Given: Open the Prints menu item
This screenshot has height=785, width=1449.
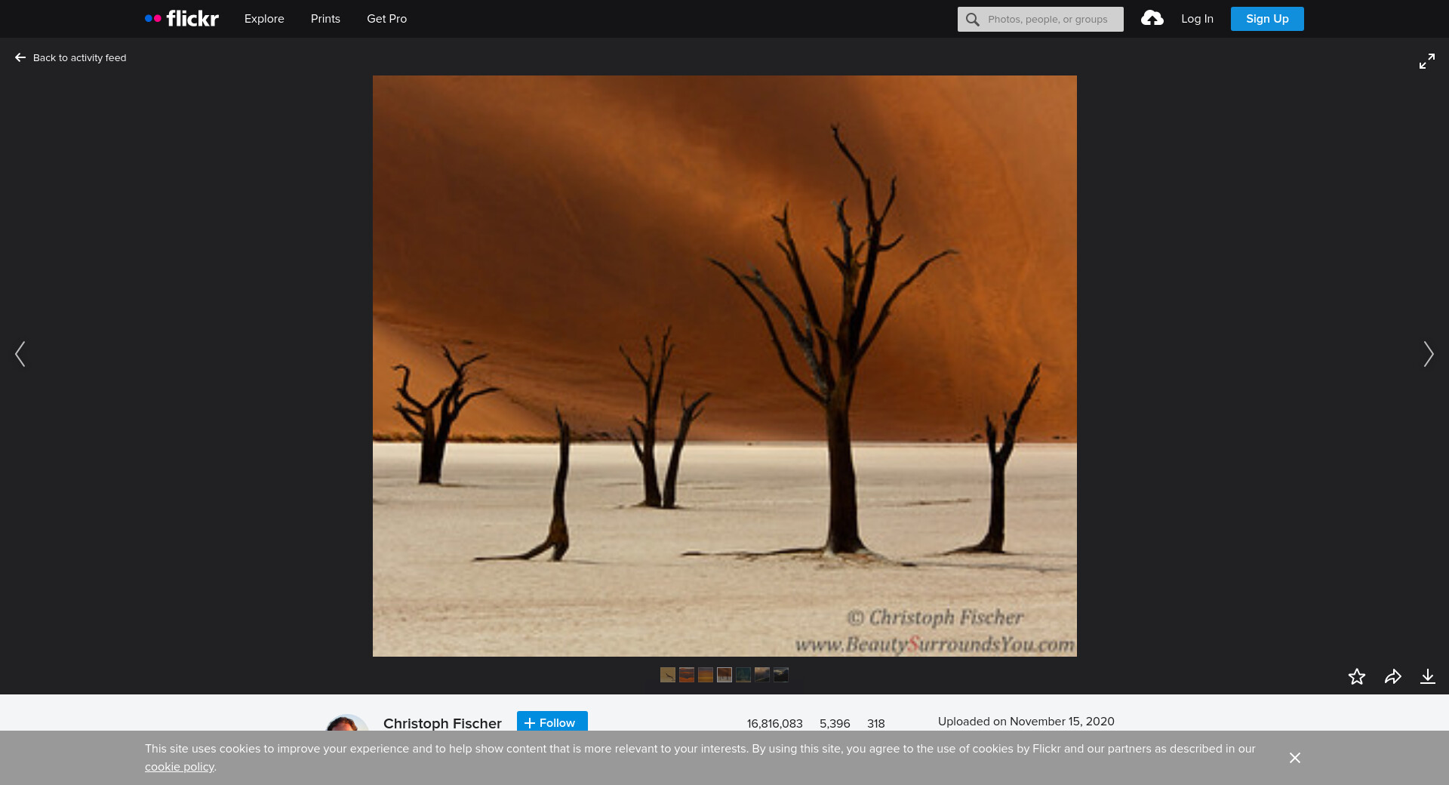Looking at the screenshot, I should (x=325, y=19).
